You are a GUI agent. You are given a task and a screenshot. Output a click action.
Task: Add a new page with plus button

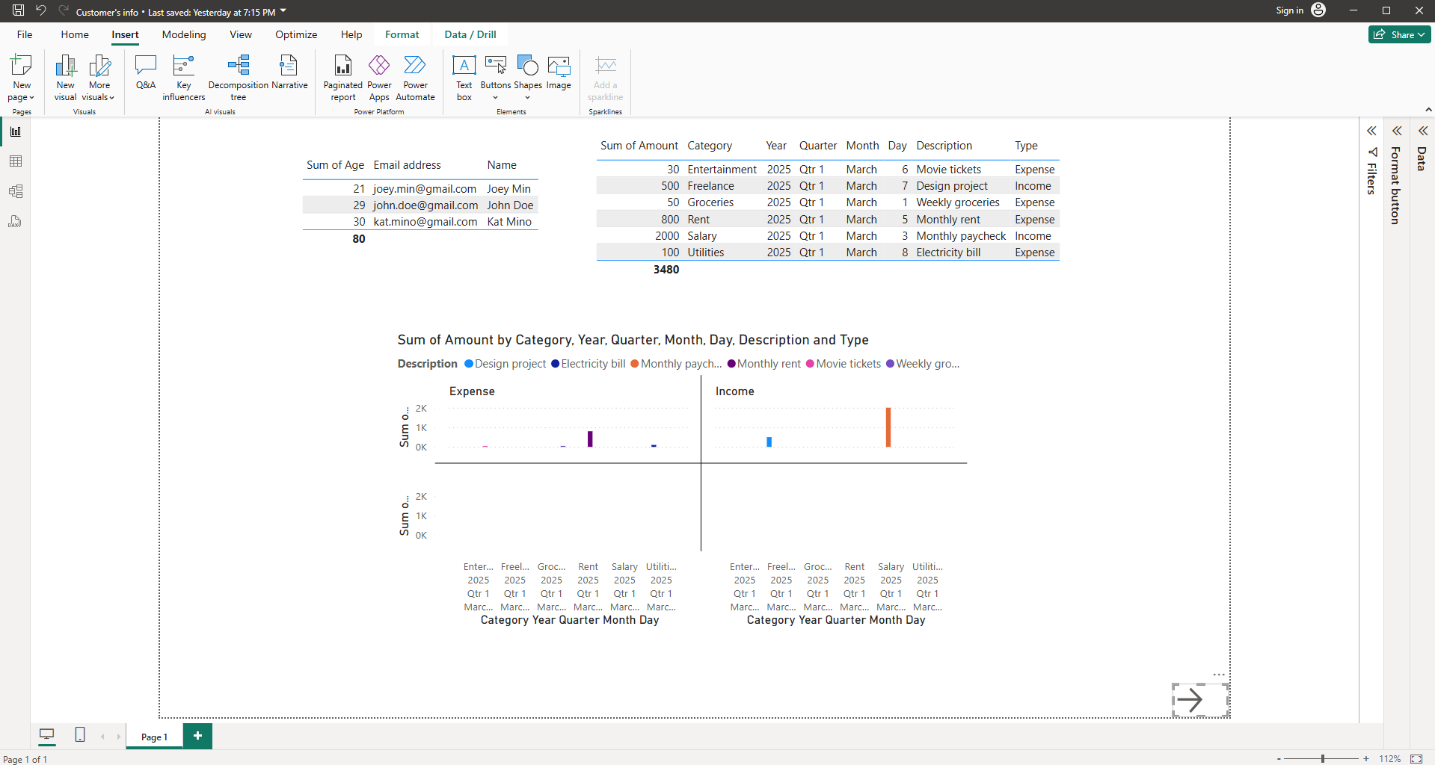[197, 736]
